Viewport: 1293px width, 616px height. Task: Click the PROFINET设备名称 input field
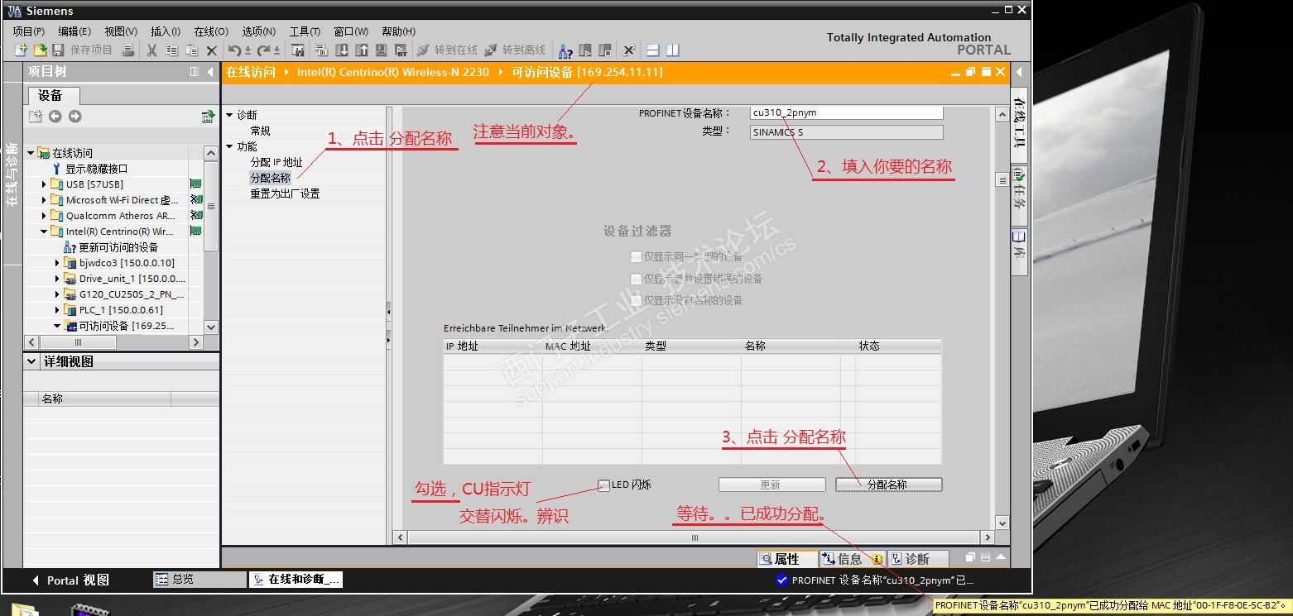pos(846,112)
